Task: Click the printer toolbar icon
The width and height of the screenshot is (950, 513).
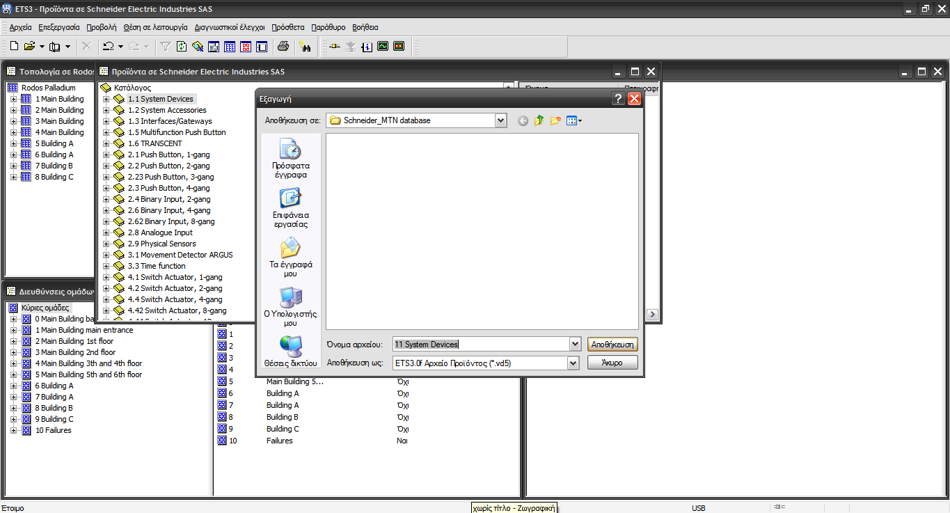Action: click(283, 47)
